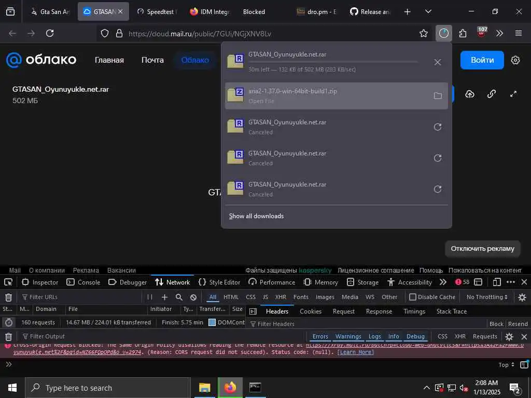531x398 pixels.
Task: Select Облако in site navigation
Action: [195, 60]
